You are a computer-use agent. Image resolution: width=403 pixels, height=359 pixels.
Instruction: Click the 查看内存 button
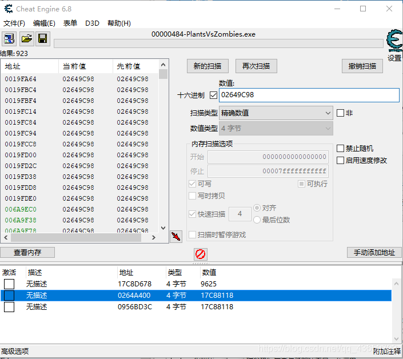[x=27, y=252]
